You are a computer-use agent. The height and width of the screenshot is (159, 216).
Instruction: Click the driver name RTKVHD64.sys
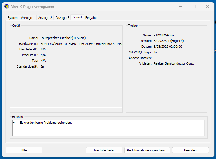click(164, 35)
